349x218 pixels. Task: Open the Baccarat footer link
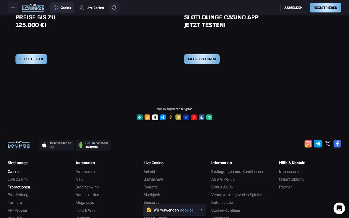coord(151,203)
